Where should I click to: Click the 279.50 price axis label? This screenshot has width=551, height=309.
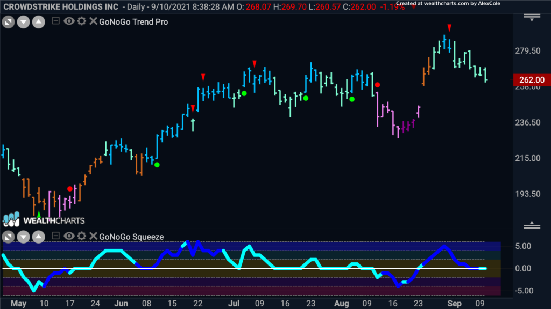click(528, 51)
